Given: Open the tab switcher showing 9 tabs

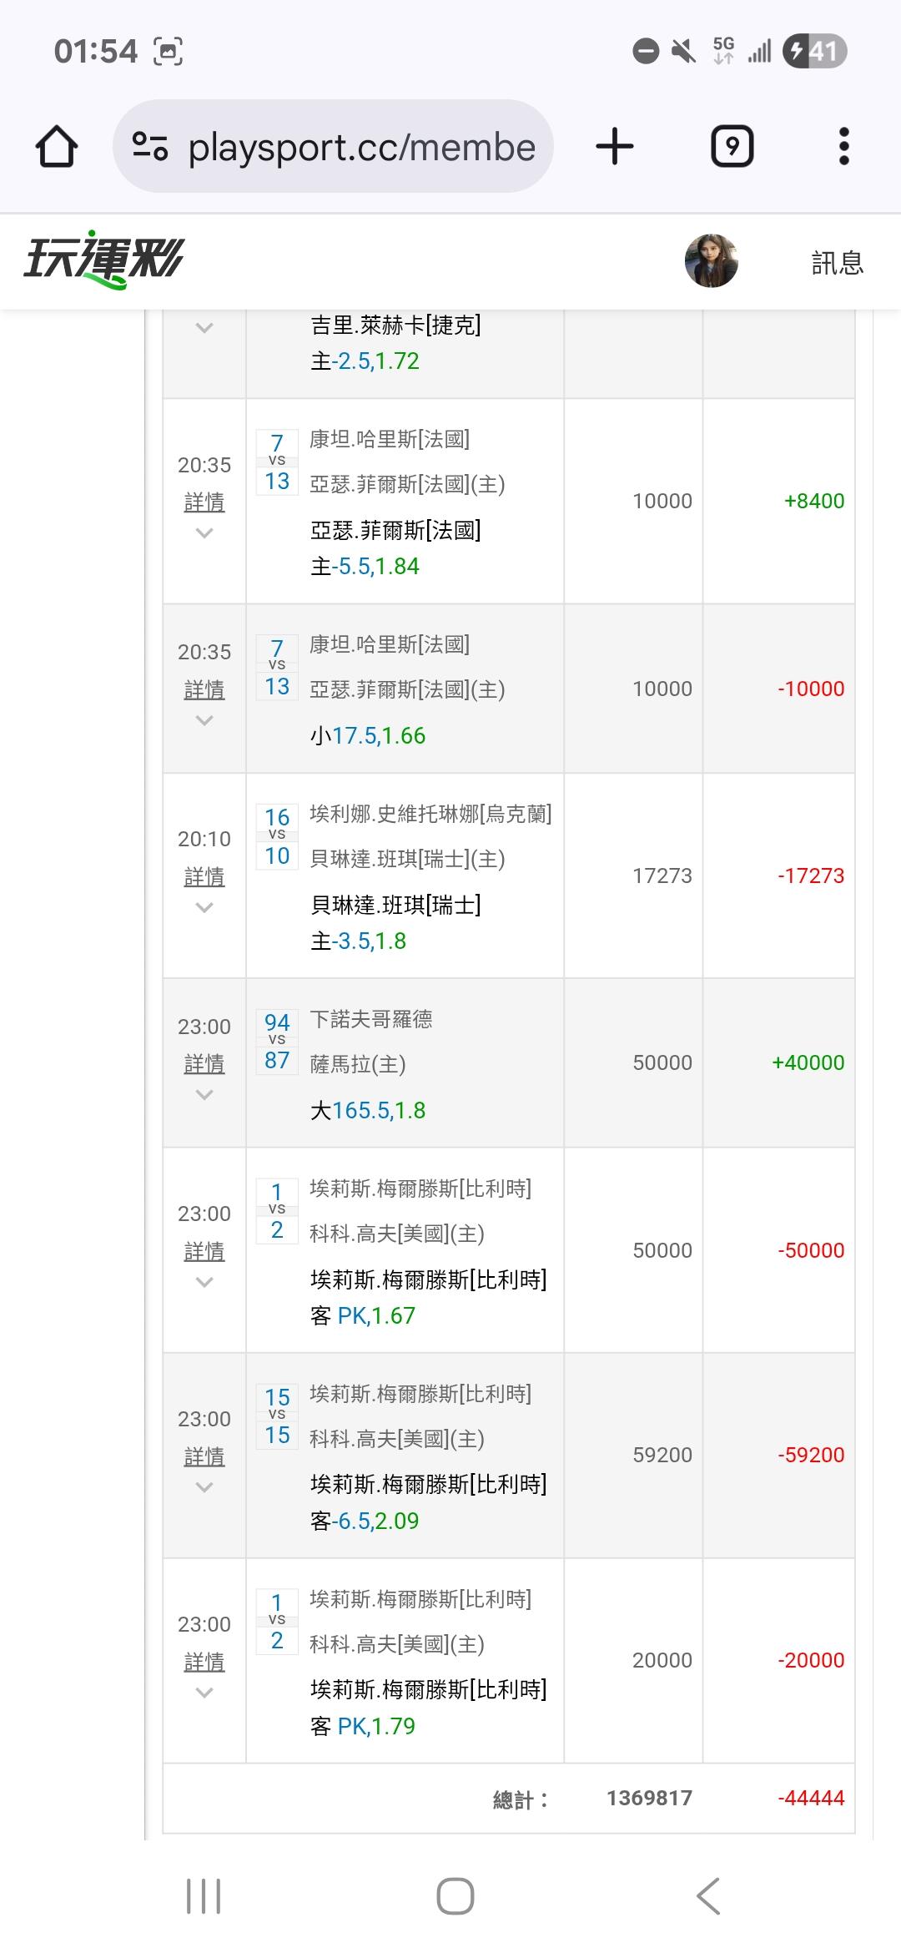Looking at the screenshot, I should point(732,147).
